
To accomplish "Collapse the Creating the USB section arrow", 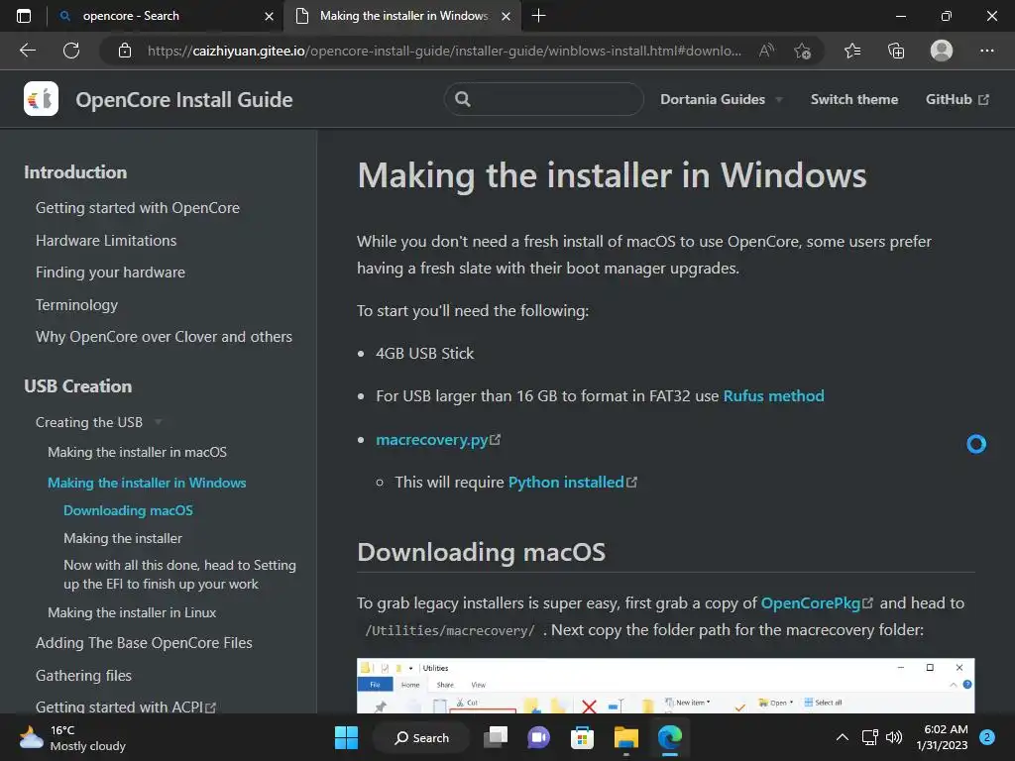I will pyautogui.click(x=158, y=422).
